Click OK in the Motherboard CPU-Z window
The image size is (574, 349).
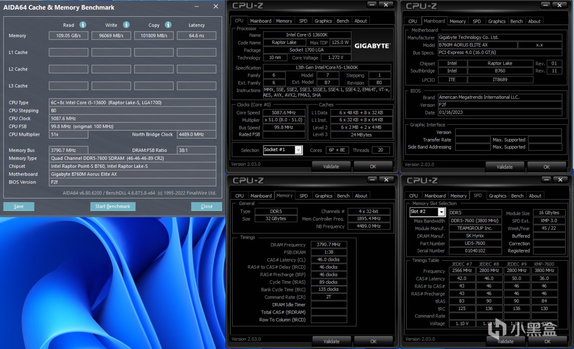[547, 166]
